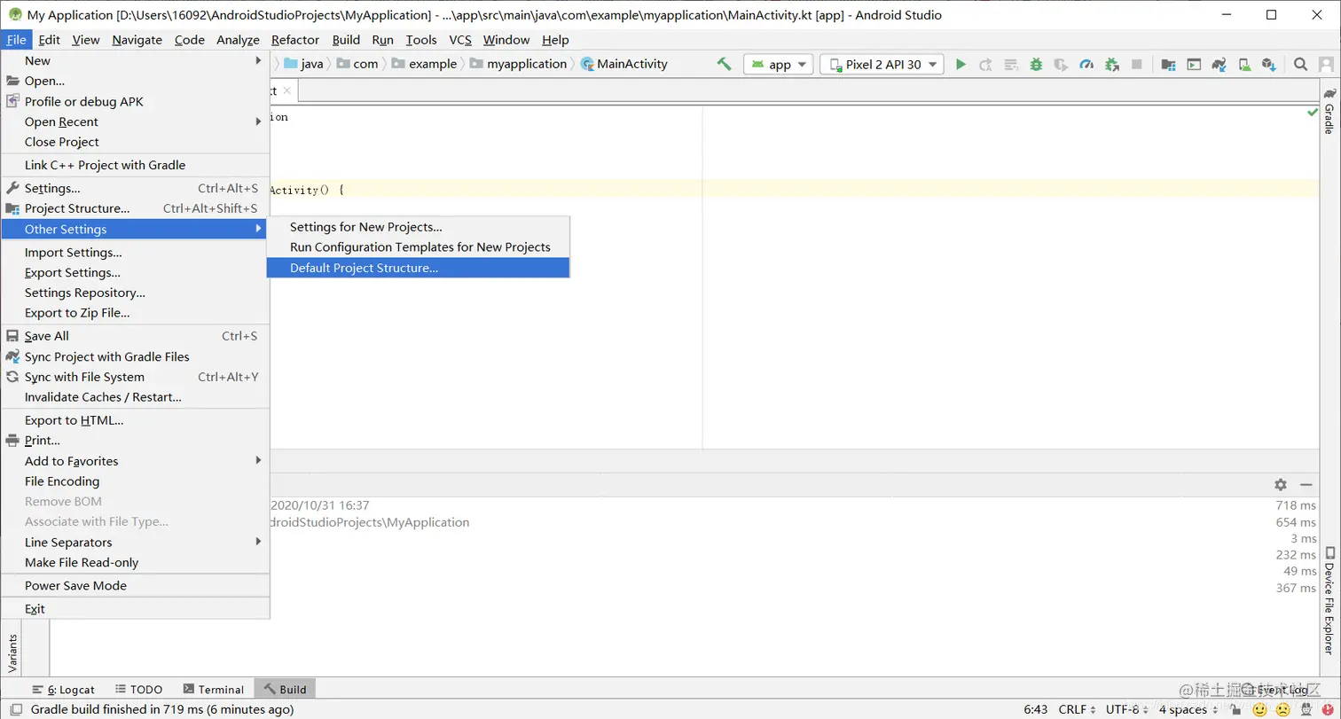Toggle Make File Read-only
The height and width of the screenshot is (719, 1341).
134,562
